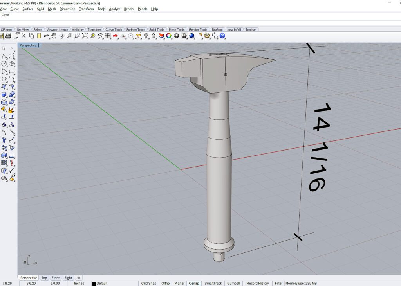Screen dimensions: 401x286
Task: Add a new viewport tab with plus button
Action: [x=78, y=278]
